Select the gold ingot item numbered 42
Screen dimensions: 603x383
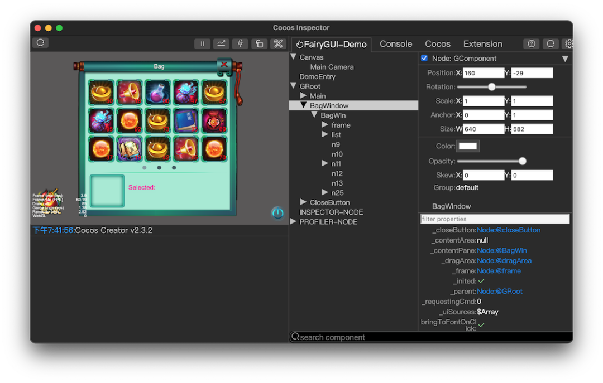coord(157,149)
